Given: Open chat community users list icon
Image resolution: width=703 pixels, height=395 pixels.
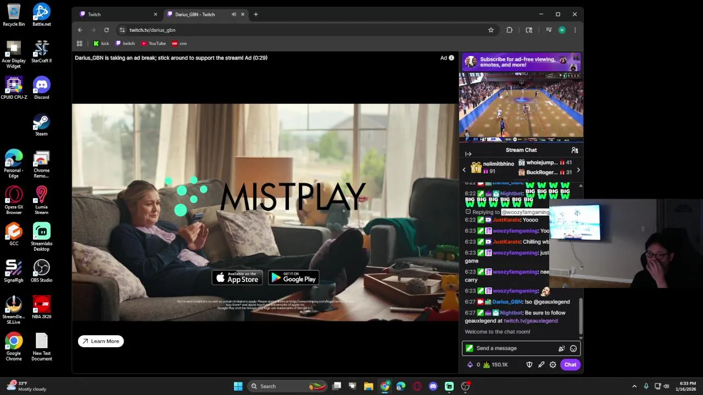Looking at the screenshot, I should pyautogui.click(x=574, y=150).
